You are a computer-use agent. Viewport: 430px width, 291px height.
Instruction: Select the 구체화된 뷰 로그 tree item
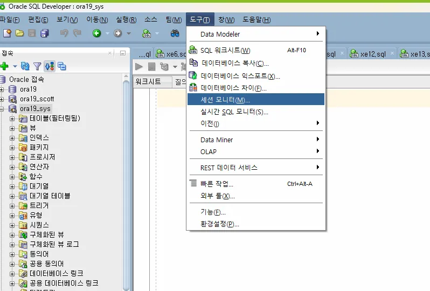point(54,245)
